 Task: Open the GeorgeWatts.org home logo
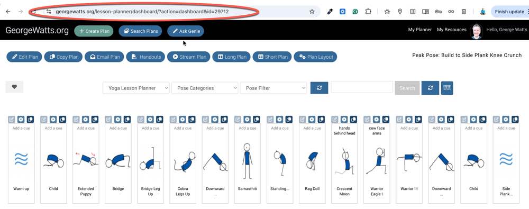[37, 31]
